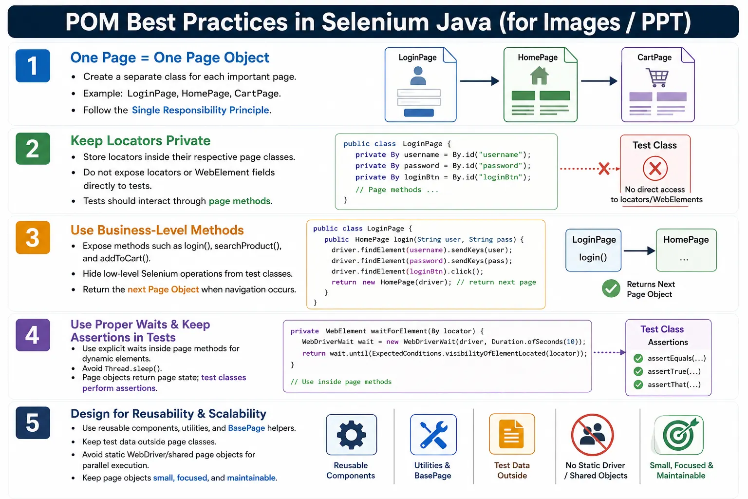This screenshot has height=499, width=748.
Task: Click the Keep test data outside page classes bullet
Action: [149, 442]
